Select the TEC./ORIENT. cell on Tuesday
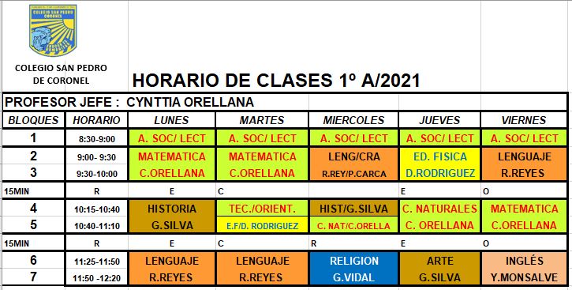The height and width of the screenshot is (290, 572). pos(262,208)
